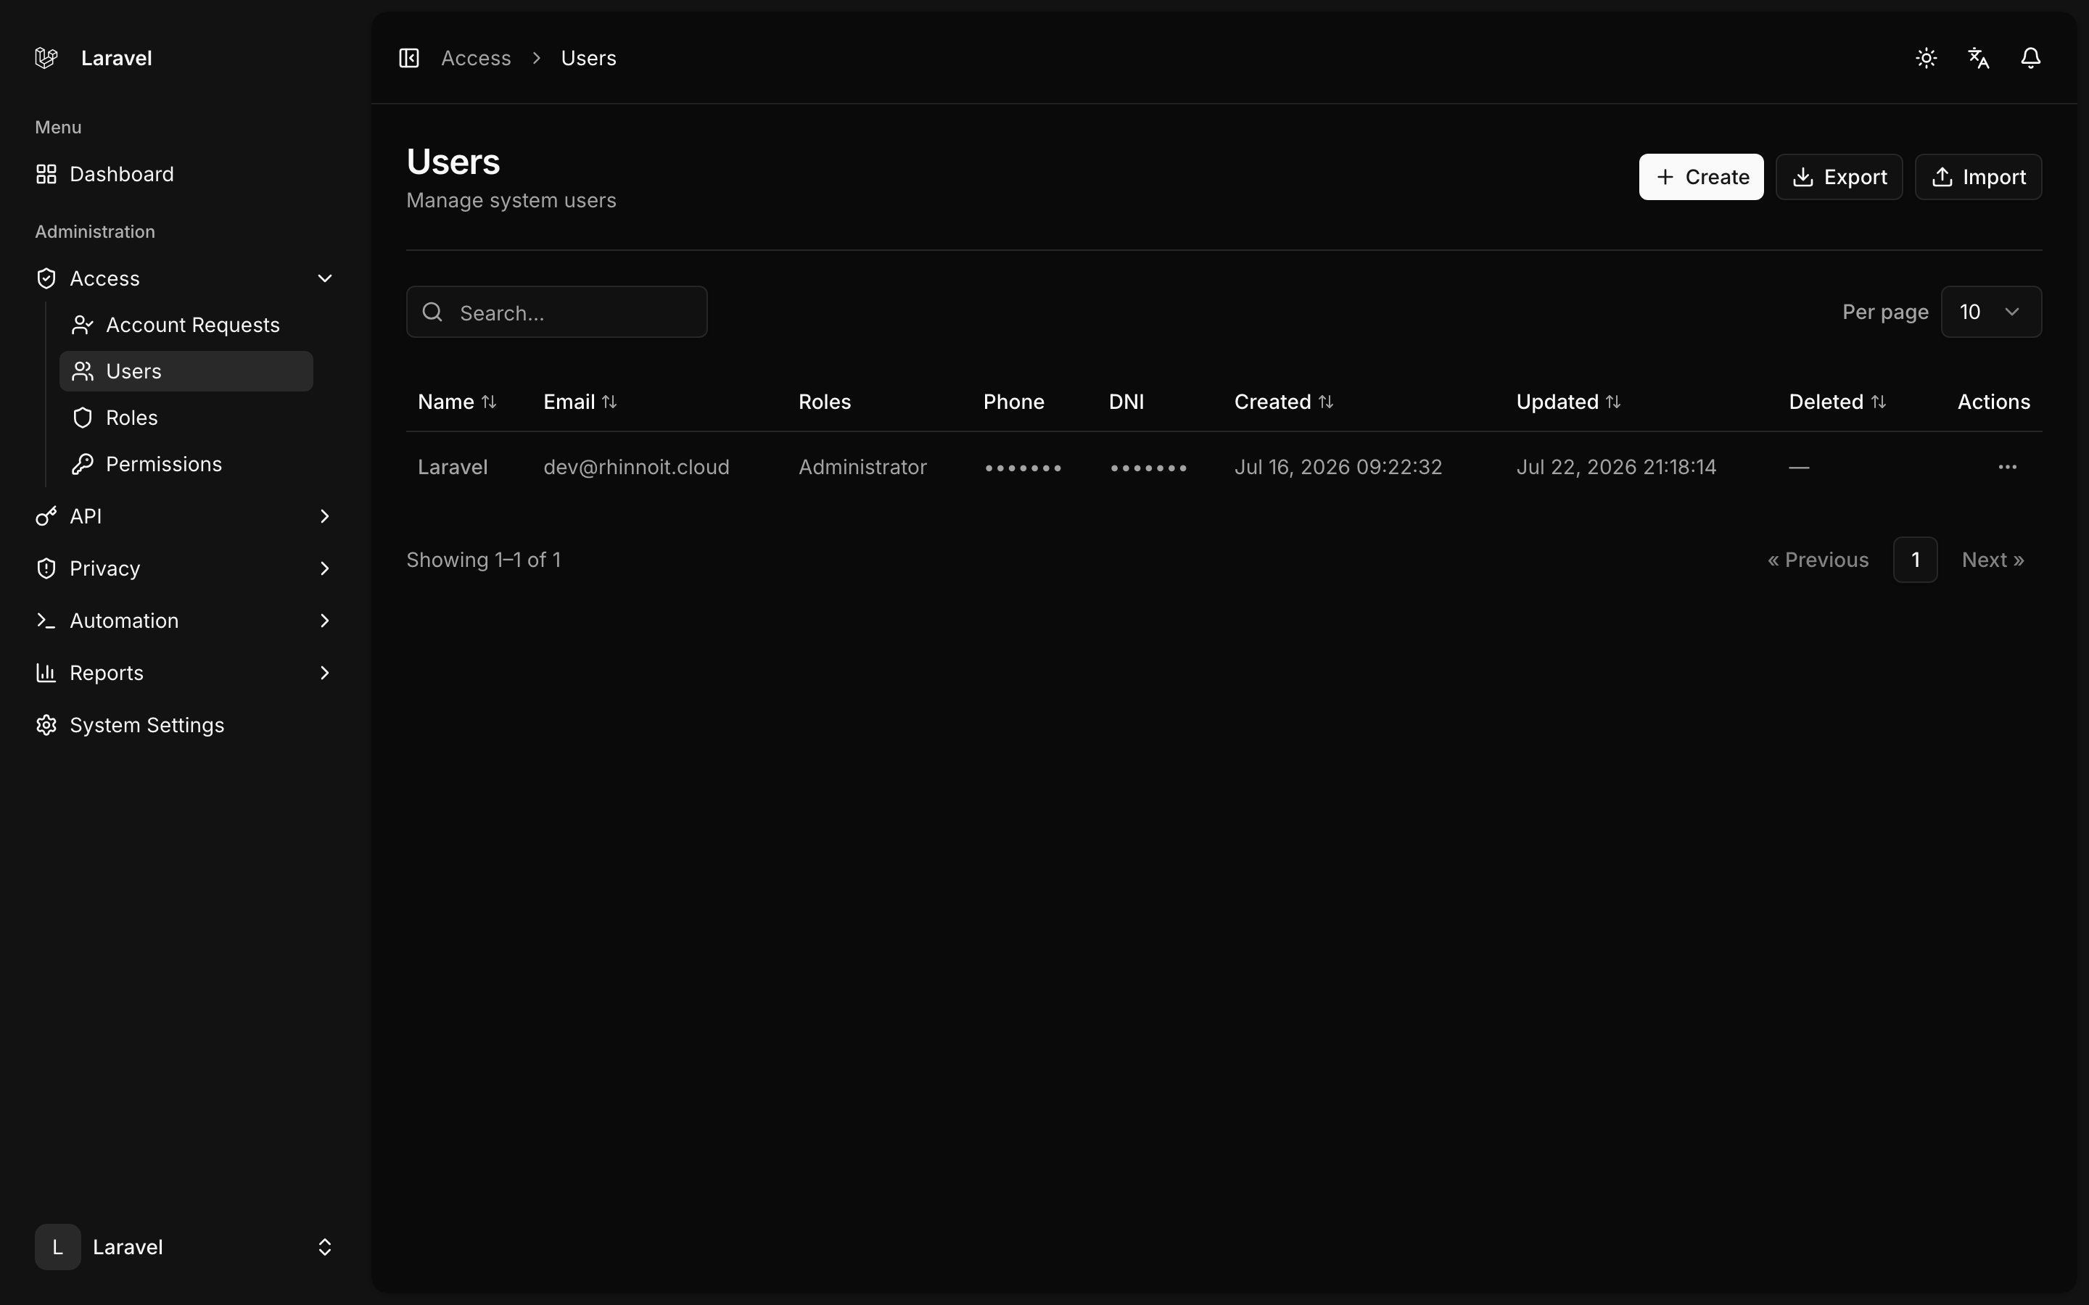Click the Roles shield icon
The width and height of the screenshot is (2089, 1305).
pos(83,418)
